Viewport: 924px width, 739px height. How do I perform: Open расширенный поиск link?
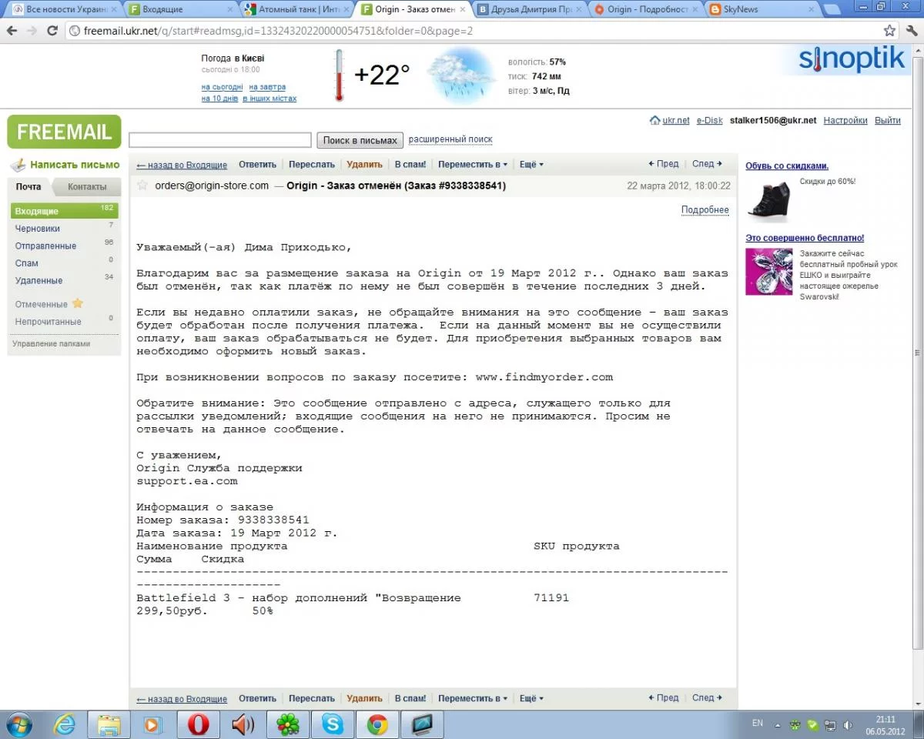(x=450, y=139)
